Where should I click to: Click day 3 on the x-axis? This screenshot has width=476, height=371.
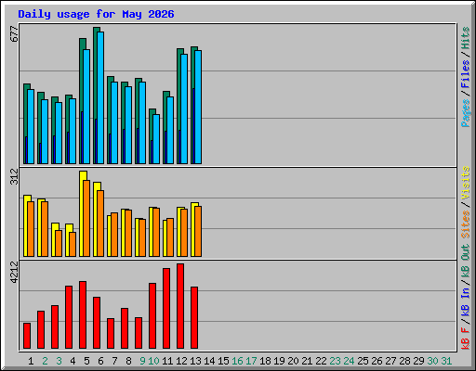pyautogui.click(x=59, y=361)
